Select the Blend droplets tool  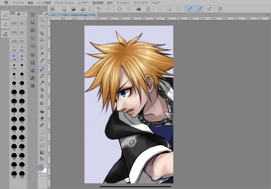click(42, 103)
